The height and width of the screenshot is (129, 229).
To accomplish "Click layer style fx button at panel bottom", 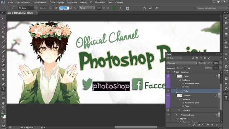I will point(194,124).
